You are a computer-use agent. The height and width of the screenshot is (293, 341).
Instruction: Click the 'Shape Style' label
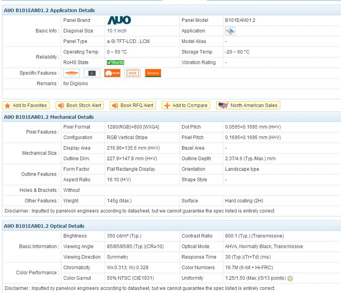click(194, 180)
